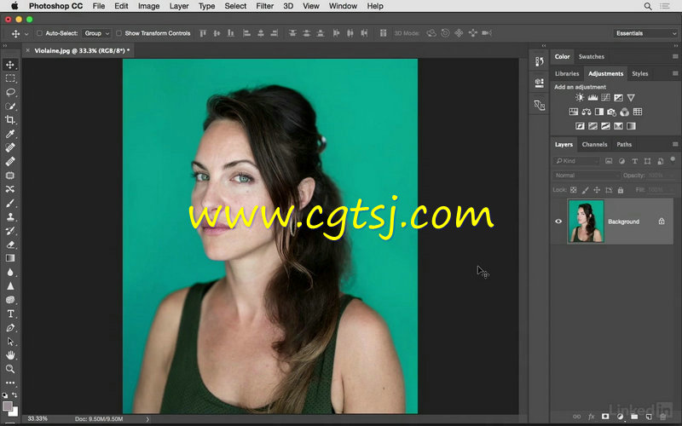Add a Hue/Saturation adjustment
Viewport: 682px width, 426px height.
573,112
